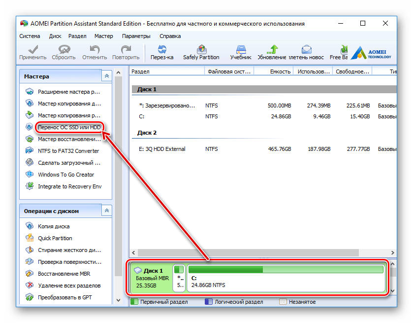The image size is (413, 323).
Task: Select the Зарезервировано partition row
Action: (x=264, y=106)
